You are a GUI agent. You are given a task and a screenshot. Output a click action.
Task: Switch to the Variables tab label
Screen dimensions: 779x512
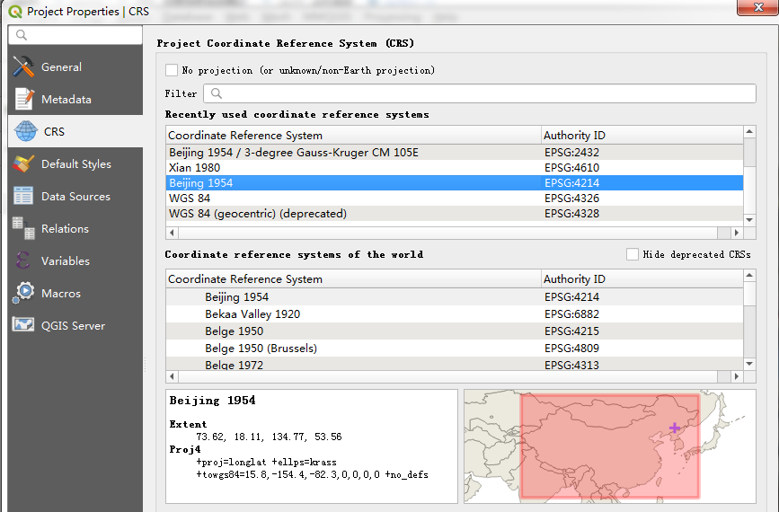(65, 260)
